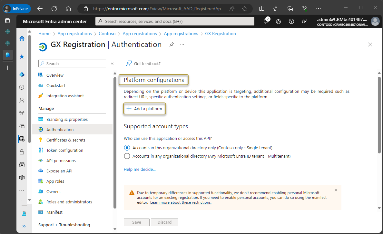Image resolution: width=383 pixels, height=234 pixels.
Task: Open the API permissions menu item
Action: click(61, 161)
